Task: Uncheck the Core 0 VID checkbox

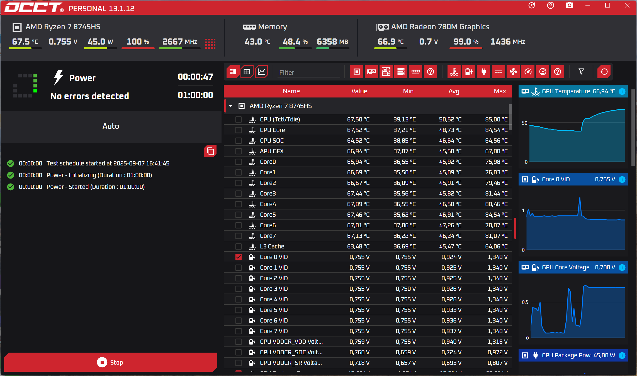Action: coord(238,257)
